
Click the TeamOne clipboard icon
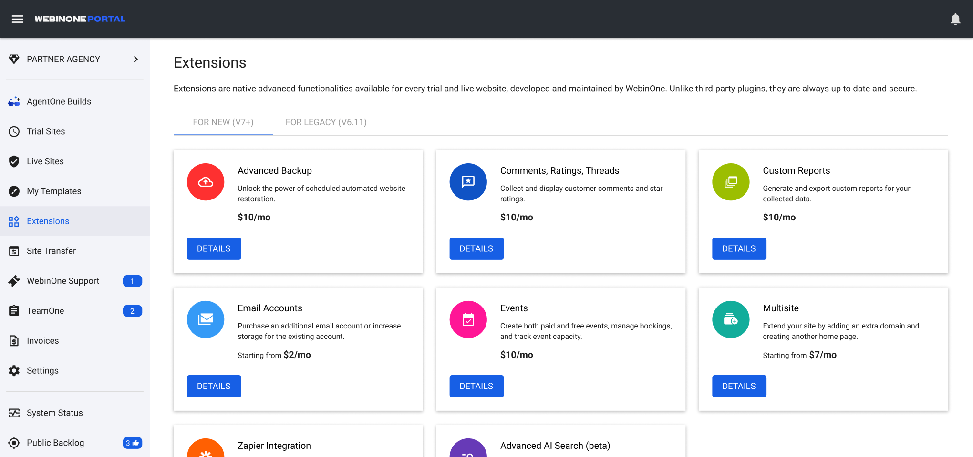click(x=14, y=311)
